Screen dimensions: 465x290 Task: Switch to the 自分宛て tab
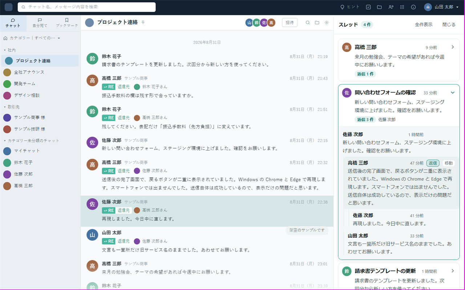pyautogui.click(x=40, y=23)
